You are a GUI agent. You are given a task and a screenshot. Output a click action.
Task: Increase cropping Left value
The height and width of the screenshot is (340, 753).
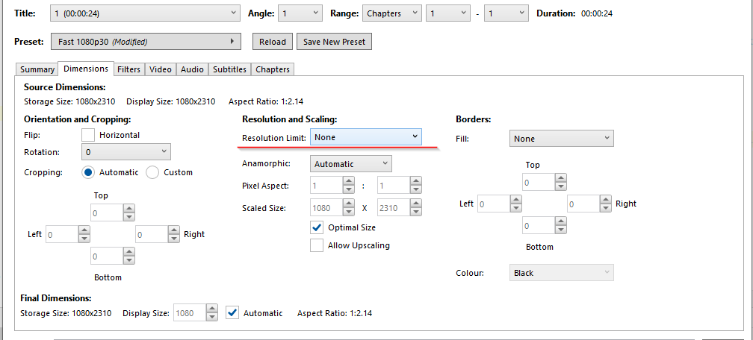[x=84, y=230]
